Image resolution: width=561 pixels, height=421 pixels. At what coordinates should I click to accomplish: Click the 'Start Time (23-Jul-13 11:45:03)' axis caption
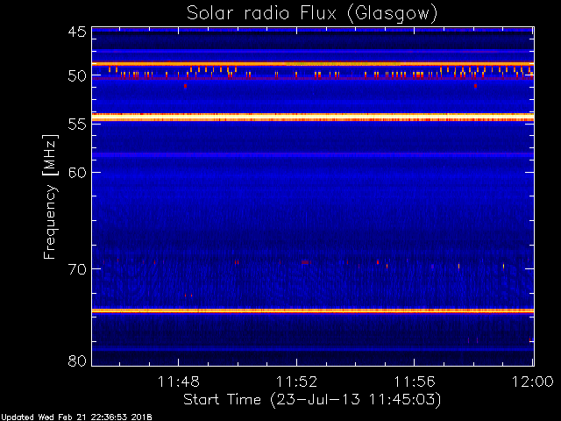point(311,400)
